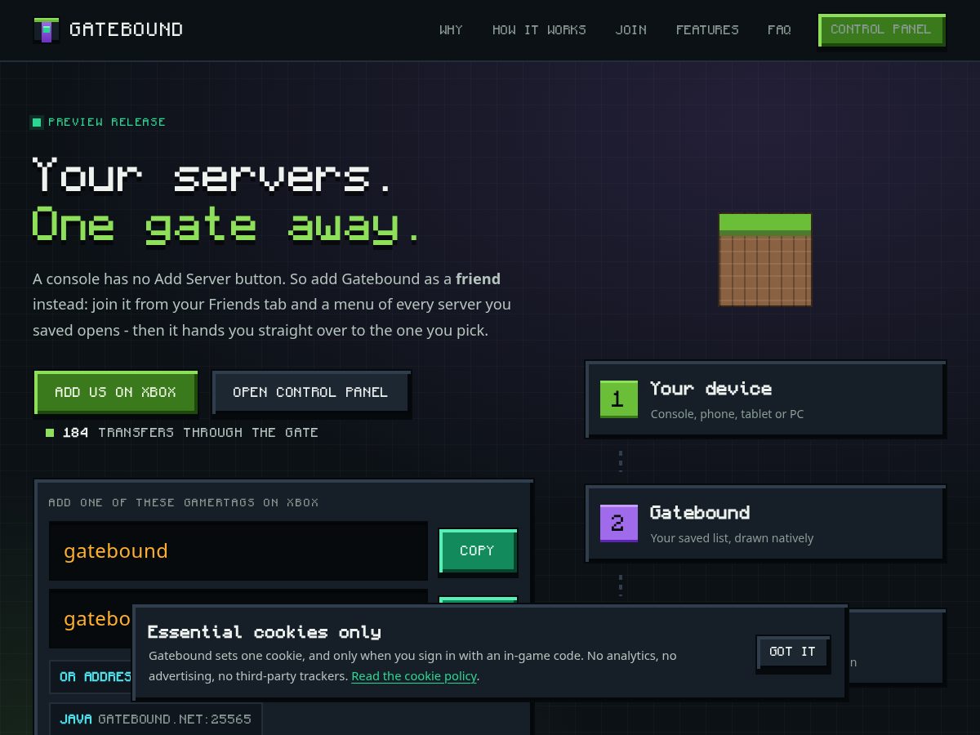Click the Gatebound portal logo icon
The width and height of the screenshot is (980, 735).
tap(47, 30)
